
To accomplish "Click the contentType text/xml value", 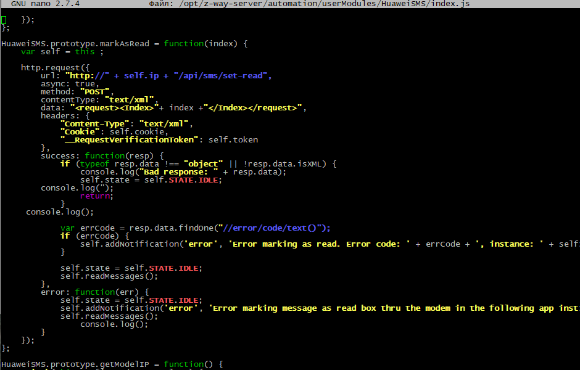I will (x=130, y=99).
